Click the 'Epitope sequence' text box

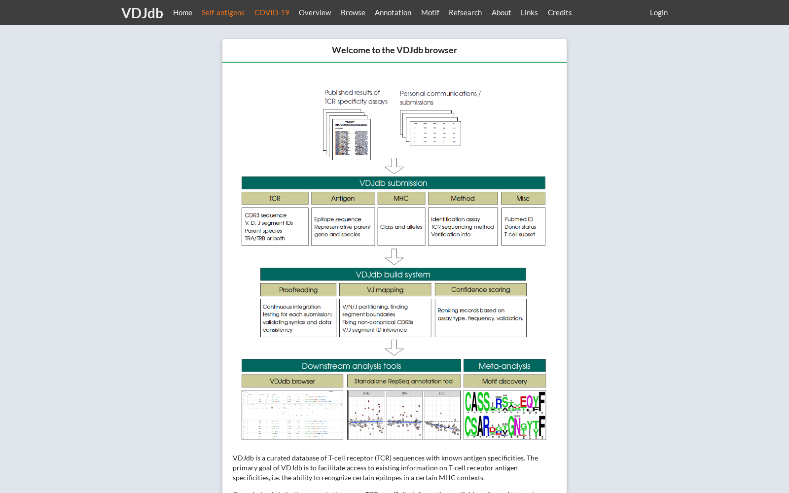pos(343,227)
